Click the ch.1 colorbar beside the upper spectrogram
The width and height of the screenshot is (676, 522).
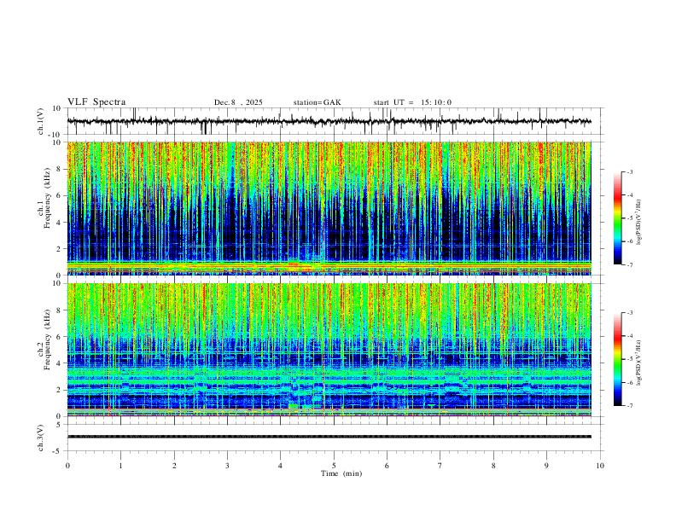pyautogui.click(x=617, y=218)
